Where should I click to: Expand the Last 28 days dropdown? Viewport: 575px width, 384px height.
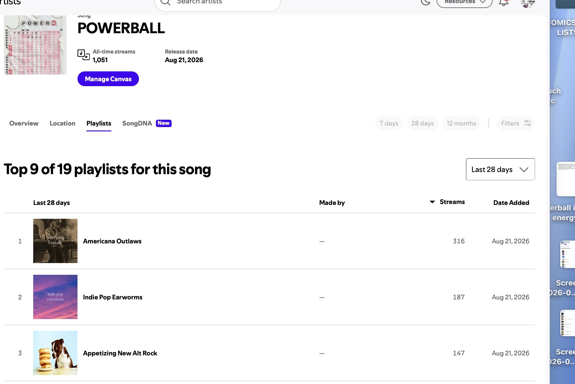(x=500, y=169)
